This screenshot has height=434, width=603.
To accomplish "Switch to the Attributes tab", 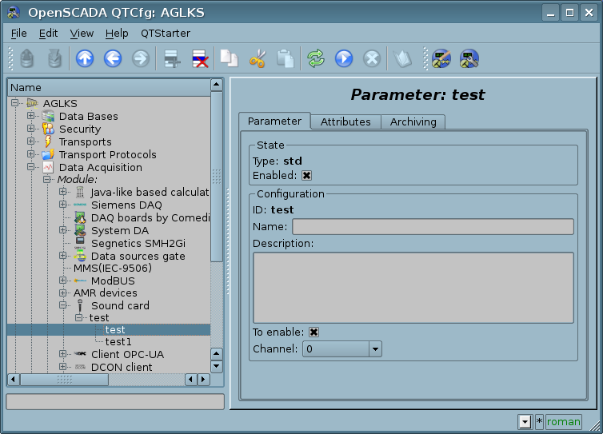I will point(345,121).
